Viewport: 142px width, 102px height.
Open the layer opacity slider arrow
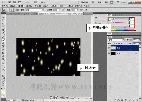[x=139, y=40]
